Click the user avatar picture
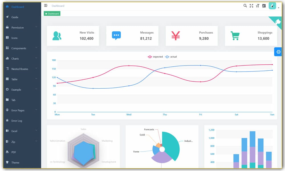 coord(272,5)
